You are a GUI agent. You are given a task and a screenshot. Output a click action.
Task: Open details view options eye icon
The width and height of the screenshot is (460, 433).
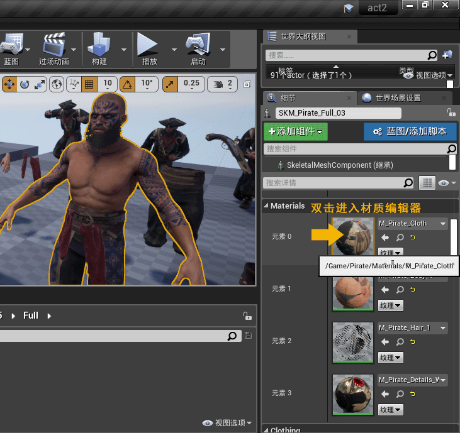tap(447, 183)
